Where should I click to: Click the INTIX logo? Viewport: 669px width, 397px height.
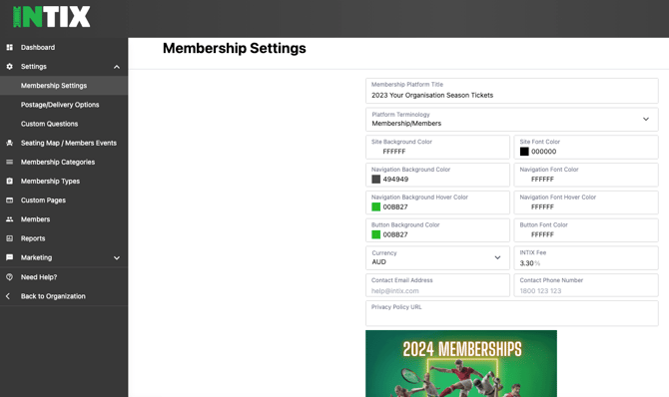click(52, 17)
